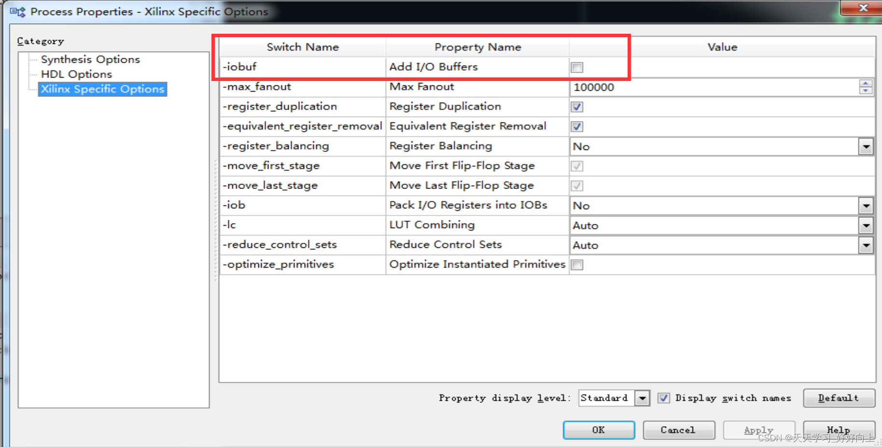
Task: Select the -lc switch name cell
Action: pos(303,225)
